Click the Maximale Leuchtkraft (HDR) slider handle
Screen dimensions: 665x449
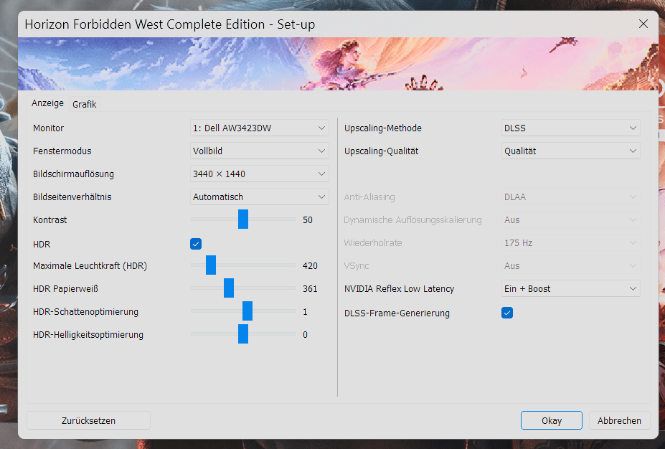pyautogui.click(x=211, y=265)
